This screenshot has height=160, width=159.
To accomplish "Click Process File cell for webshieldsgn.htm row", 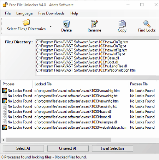I will coord(142,127).
